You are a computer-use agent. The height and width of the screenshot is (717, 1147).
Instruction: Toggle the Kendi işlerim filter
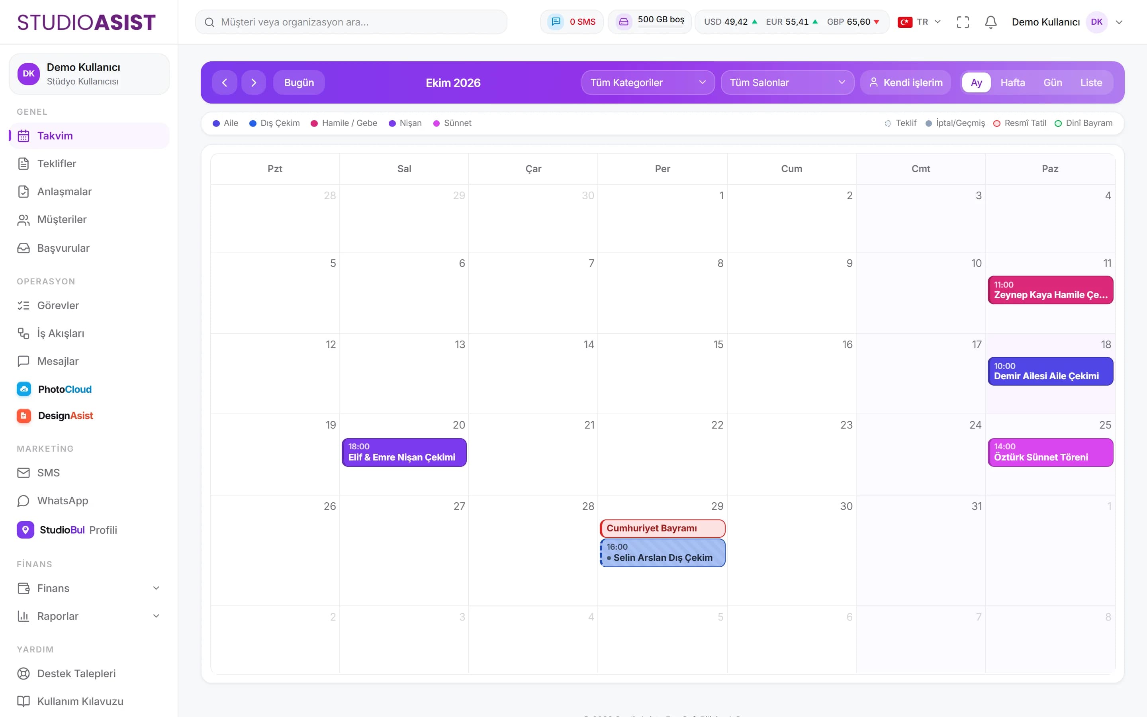906,82
